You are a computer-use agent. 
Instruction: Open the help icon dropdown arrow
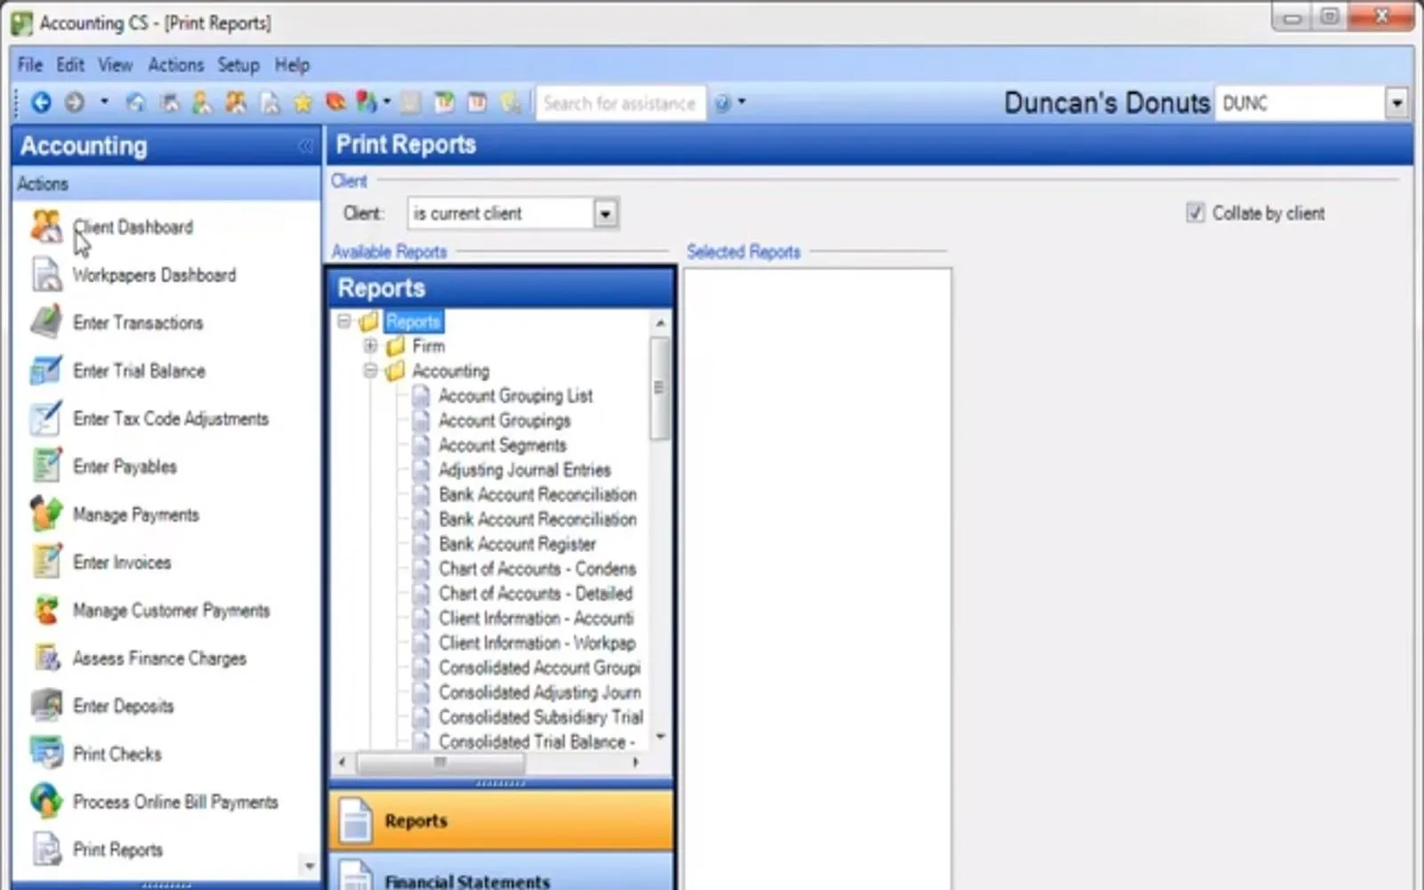[741, 102]
